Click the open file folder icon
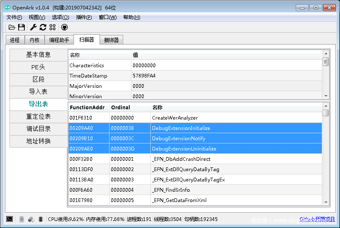The width and height of the screenshot is (340, 228). click(x=12, y=27)
